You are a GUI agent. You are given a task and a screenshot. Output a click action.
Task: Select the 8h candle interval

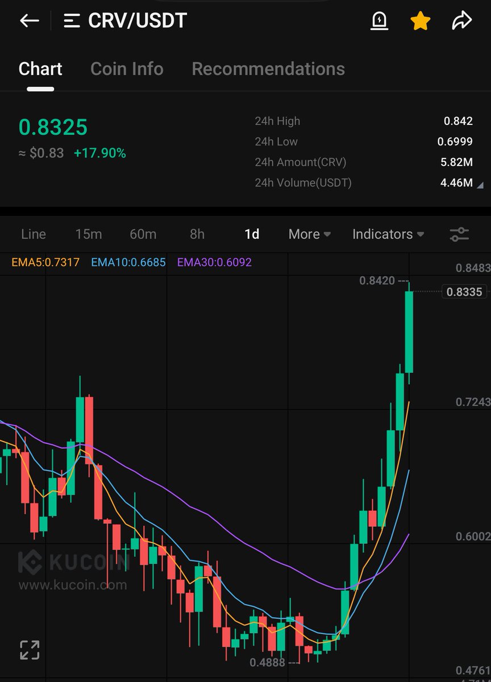196,234
